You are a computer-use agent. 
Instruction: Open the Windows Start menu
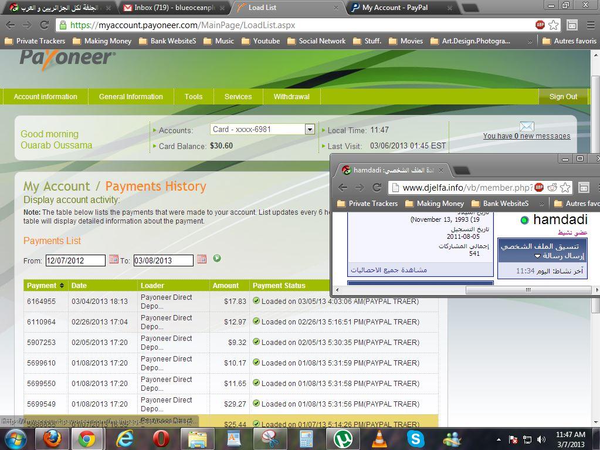pyautogui.click(x=15, y=439)
